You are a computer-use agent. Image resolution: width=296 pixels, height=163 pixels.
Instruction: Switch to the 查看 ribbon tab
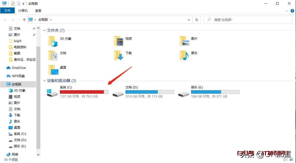click(x=38, y=11)
